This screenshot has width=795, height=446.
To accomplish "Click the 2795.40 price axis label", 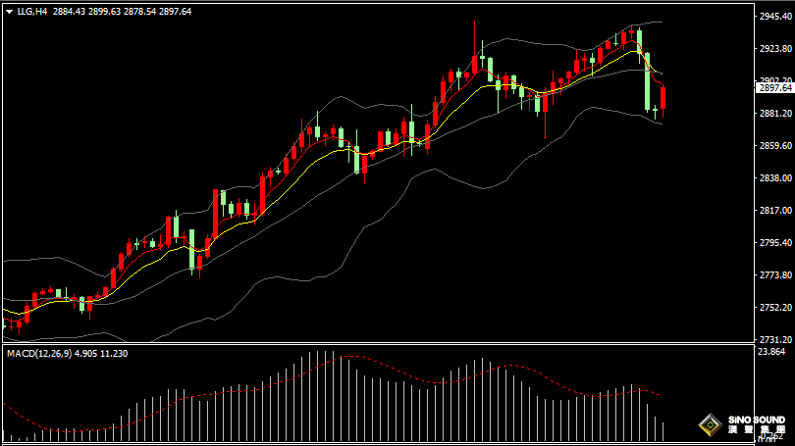I will 775,243.
